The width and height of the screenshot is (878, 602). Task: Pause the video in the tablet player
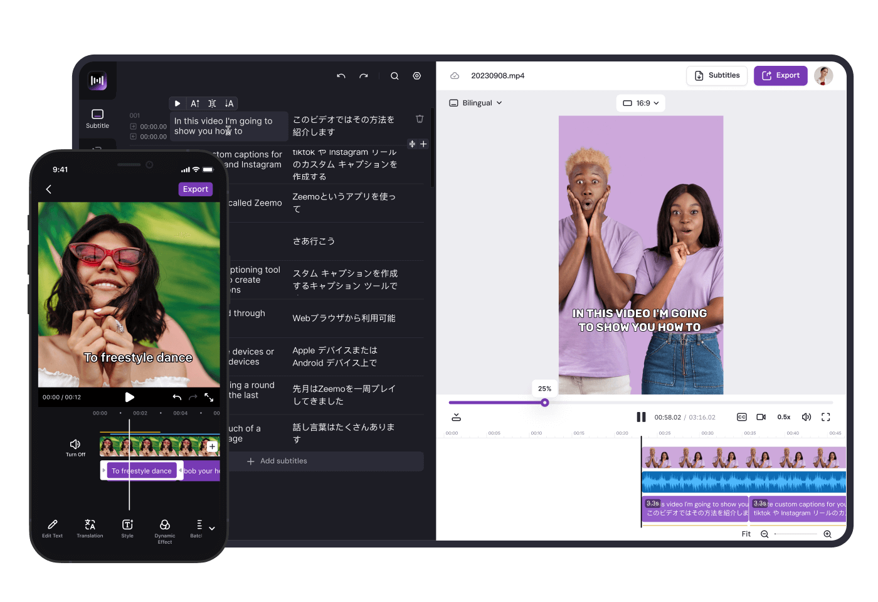point(641,417)
